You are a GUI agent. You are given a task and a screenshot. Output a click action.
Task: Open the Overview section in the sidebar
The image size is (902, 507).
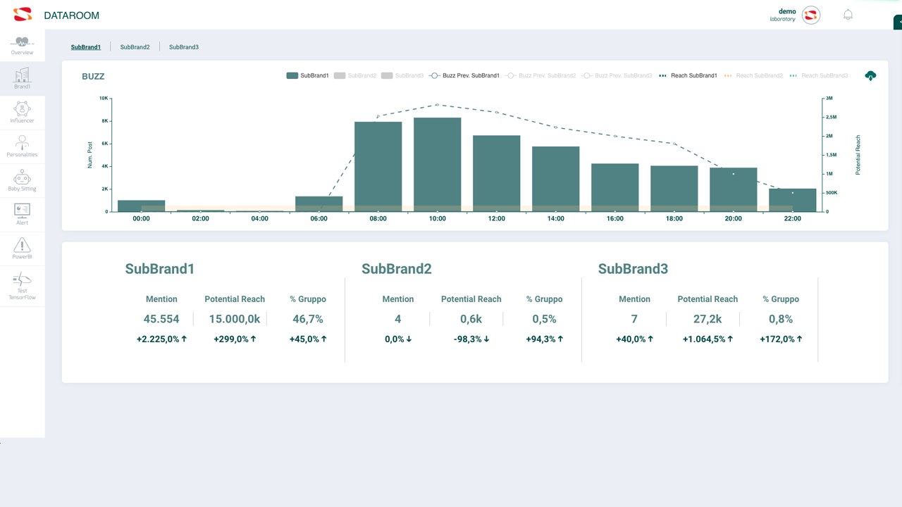(x=22, y=45)
